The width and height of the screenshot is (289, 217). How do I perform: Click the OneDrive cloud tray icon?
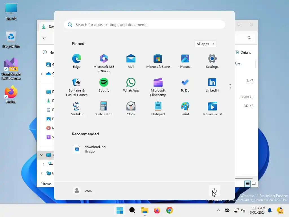[x=227, y=210]
